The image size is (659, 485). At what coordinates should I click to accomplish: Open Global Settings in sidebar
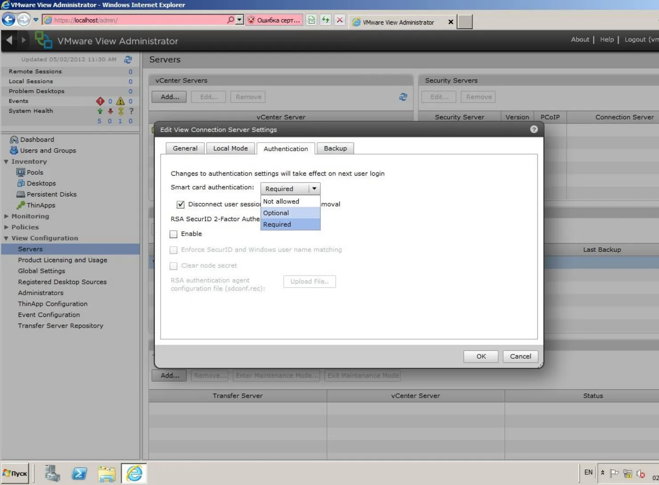coord(41,271)
